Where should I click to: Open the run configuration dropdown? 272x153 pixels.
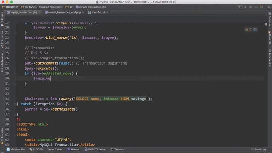pos(239,7)
